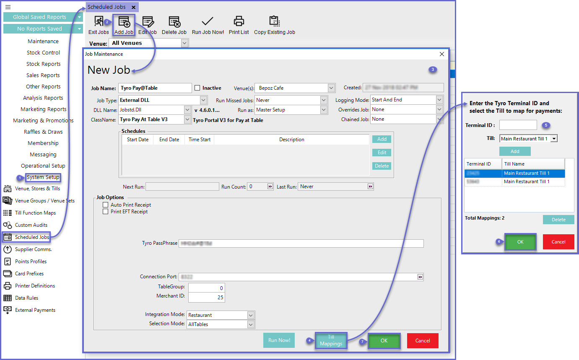Click the Run Job Now checkmark icon
The height and width of the screenshot is (360, 579).
pyautogui.click(x=208, y=22)
